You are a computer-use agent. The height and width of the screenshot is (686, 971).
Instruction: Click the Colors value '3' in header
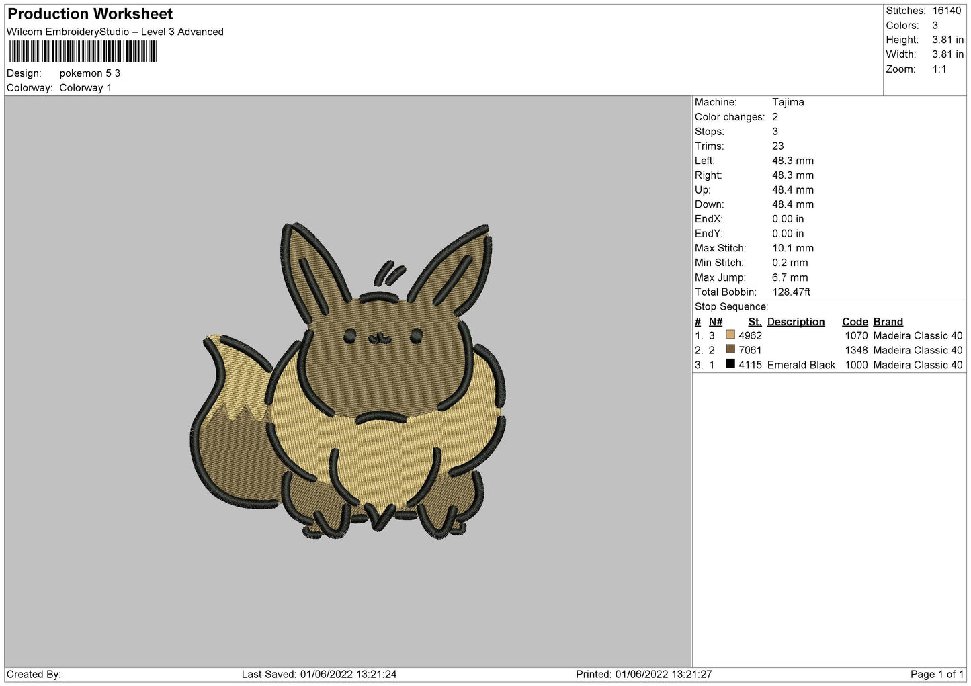point(935,26)
